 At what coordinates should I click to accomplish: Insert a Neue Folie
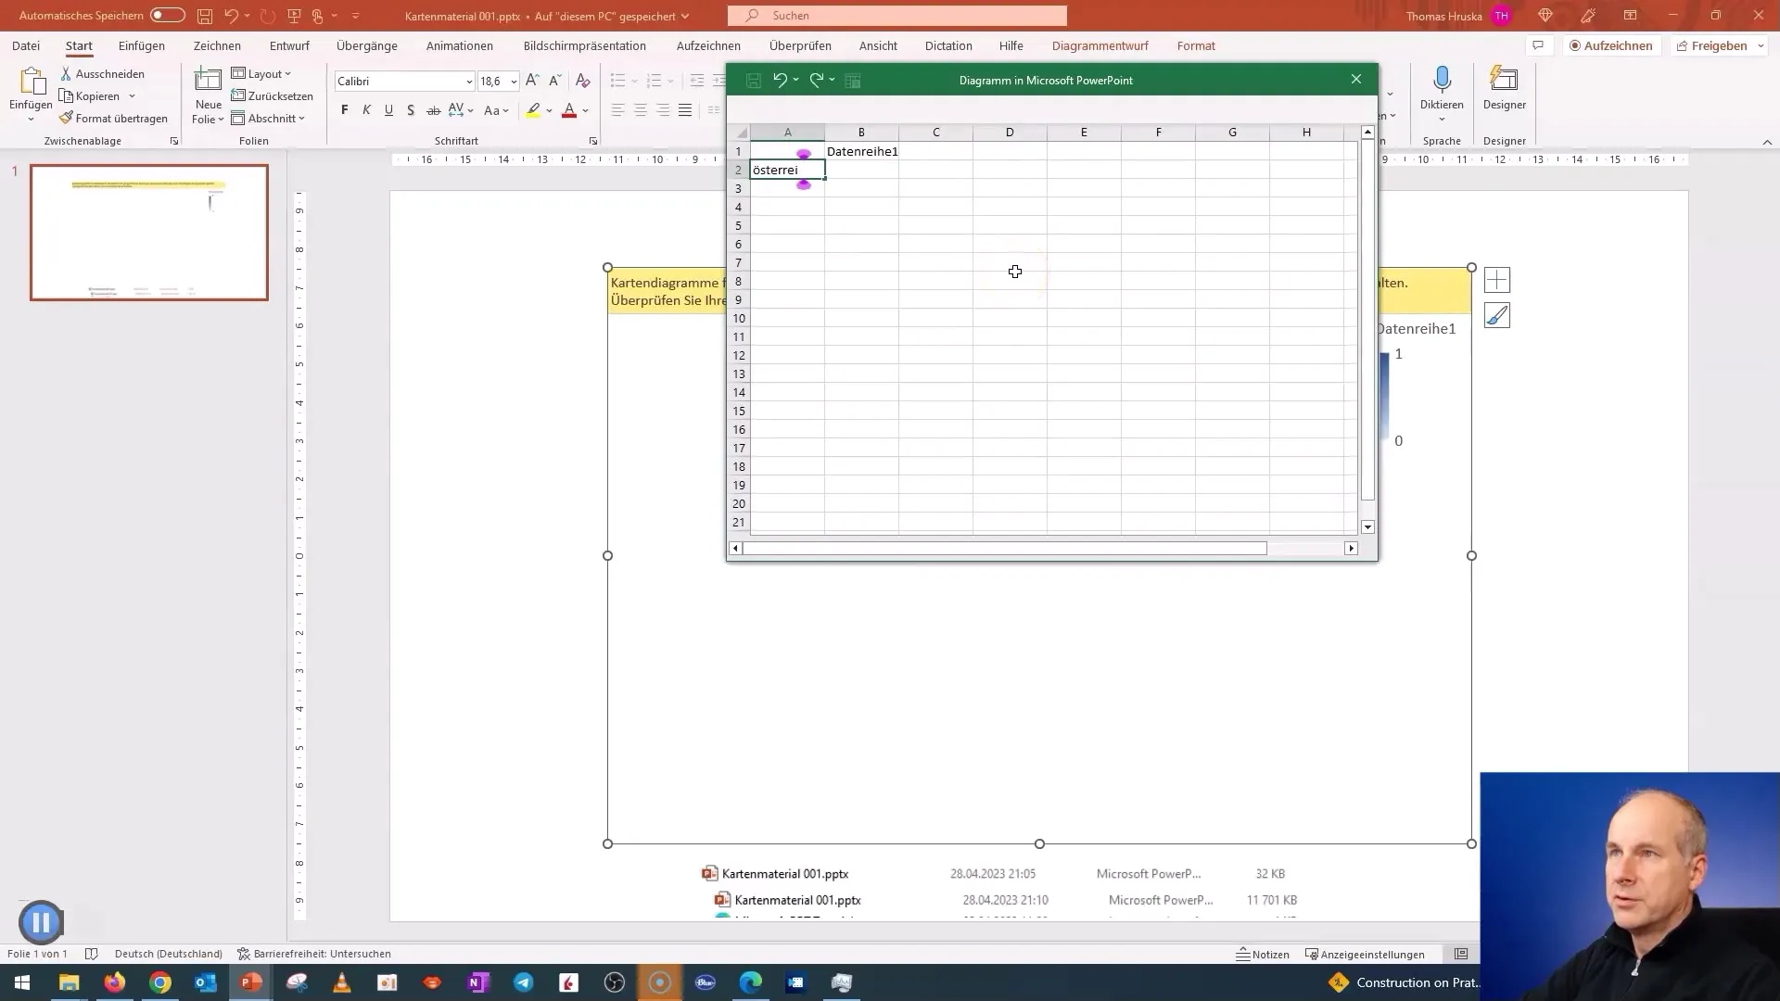208,95
